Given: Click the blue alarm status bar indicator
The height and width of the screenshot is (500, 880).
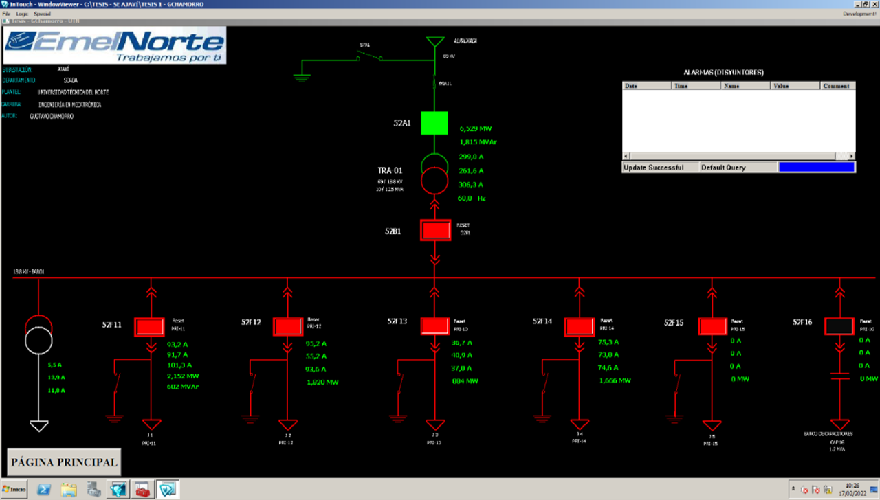Looking at the screenshot, I should 816,167.
